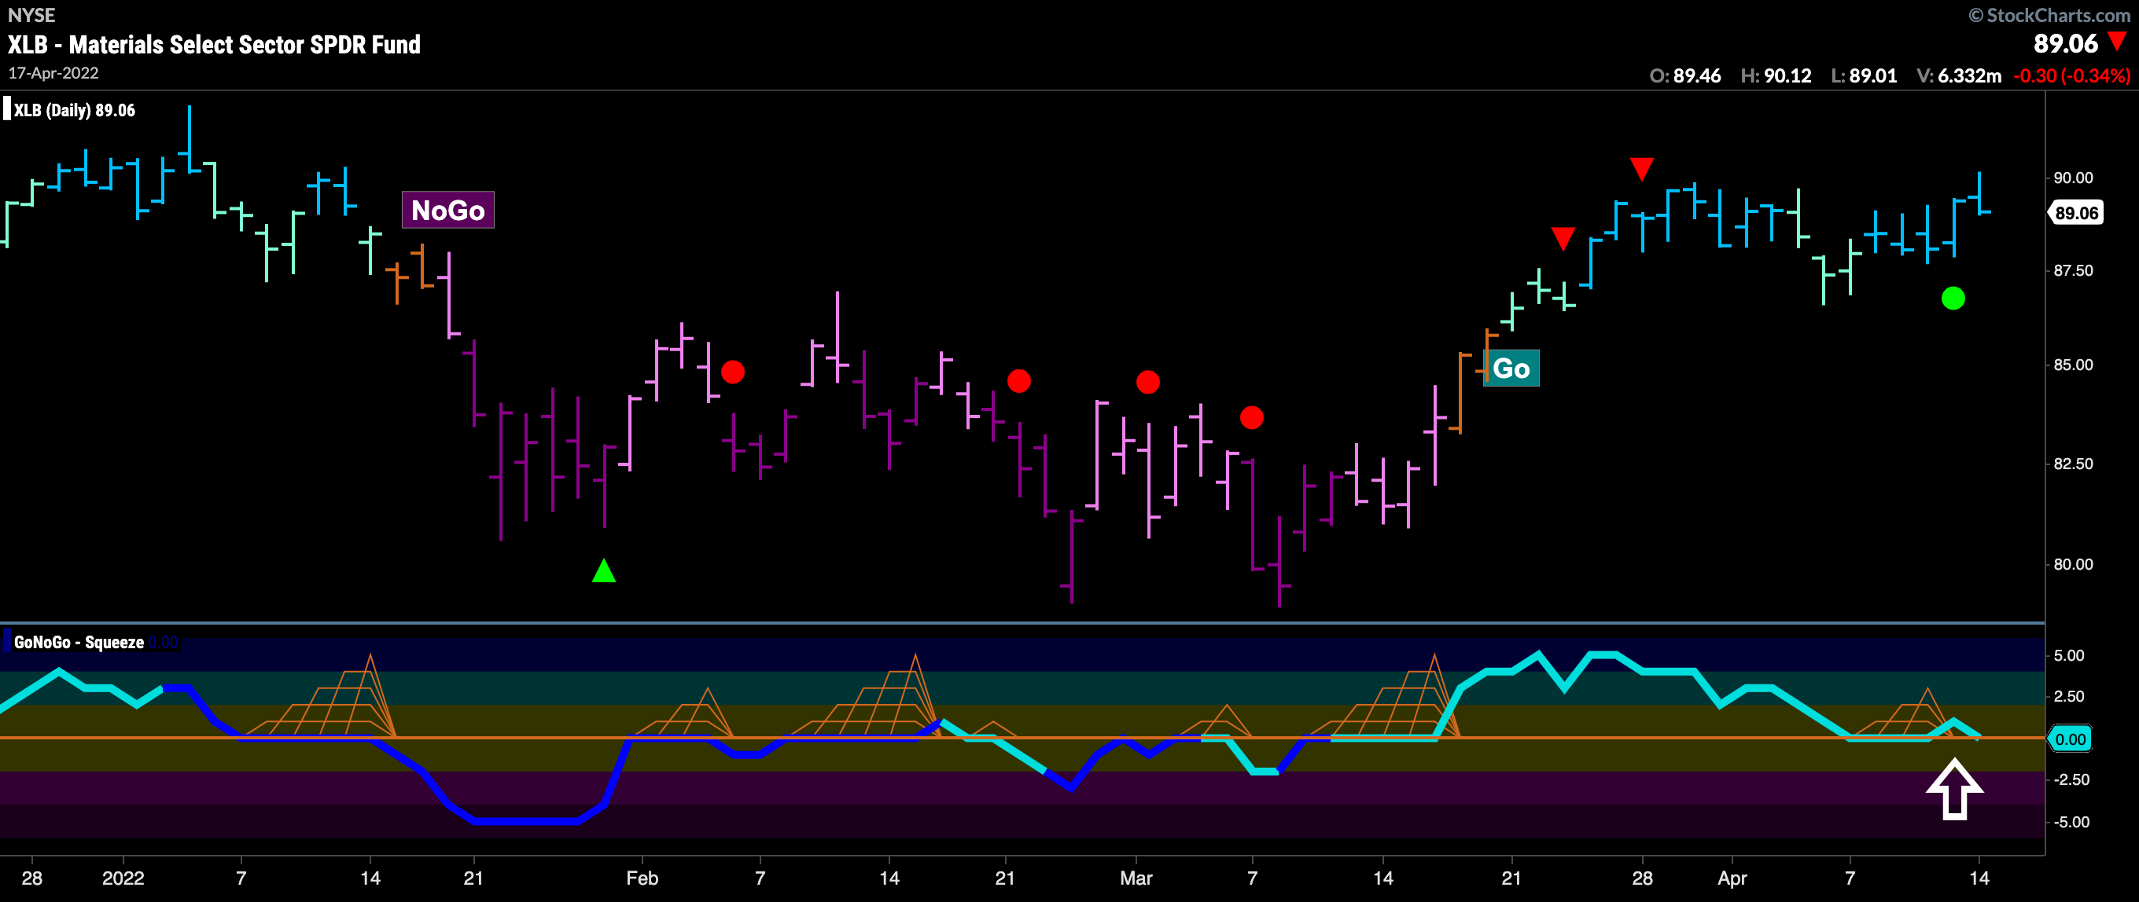Image resolution: width=2139 pixels, height=902 pixels.
Task: Click the XLB Materials Select Sector SPDR Fund title
Action: click(214, 44)
